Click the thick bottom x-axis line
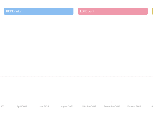This screenshot has width=153, height=115. 76,101
